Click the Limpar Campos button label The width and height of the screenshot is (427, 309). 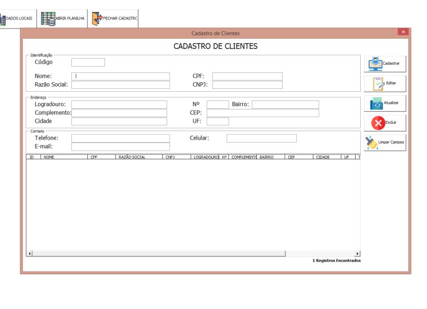391,143
